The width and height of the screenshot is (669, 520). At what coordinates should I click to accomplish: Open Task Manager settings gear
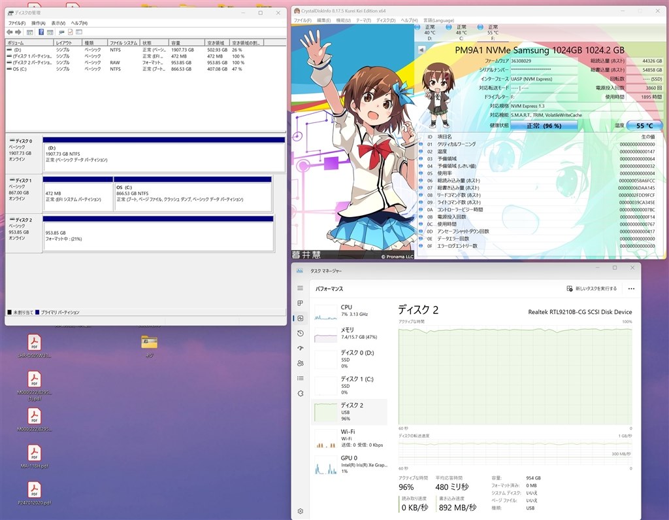pyautogui.click(x=301, y=511)
